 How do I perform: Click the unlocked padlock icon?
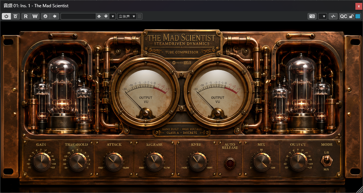[x=351, y=16]
